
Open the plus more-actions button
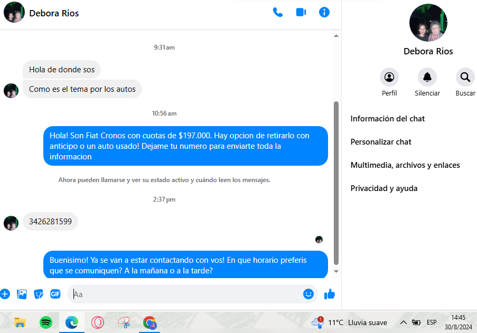point(5,294)
